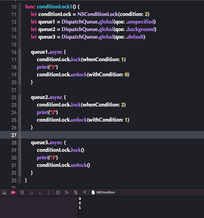204x218 pixels.
Task: Click line number 28 in gutter
Action: click(14, 143)
